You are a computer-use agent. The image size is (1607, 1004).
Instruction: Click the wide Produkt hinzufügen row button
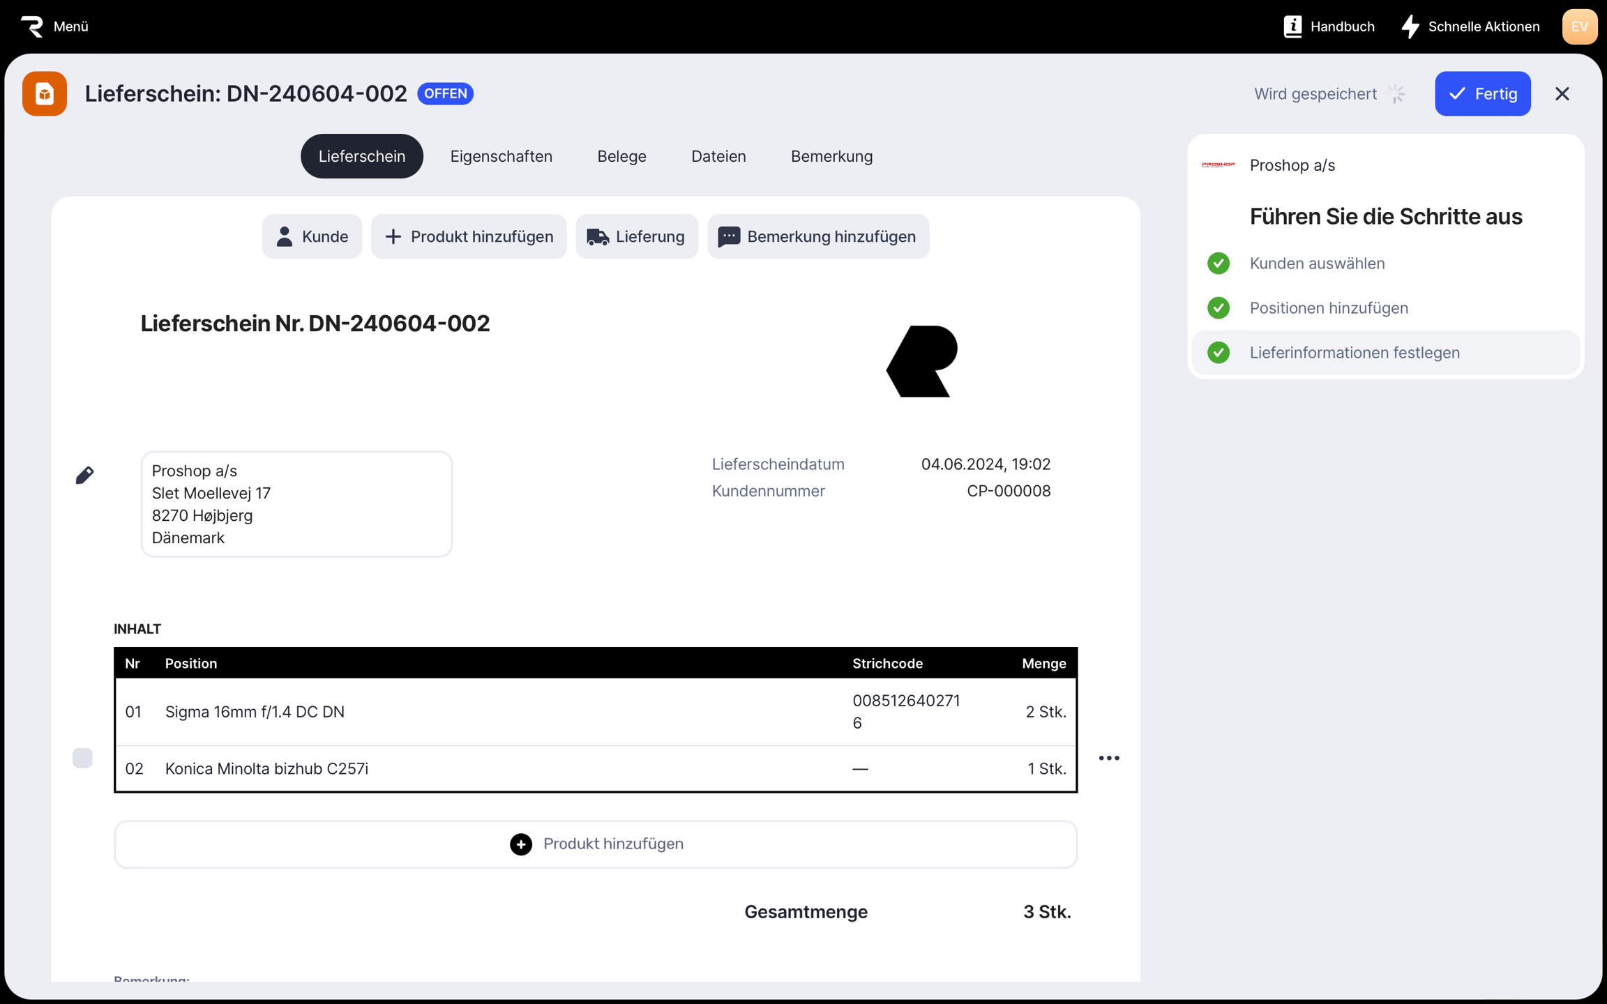click(596, 844)
